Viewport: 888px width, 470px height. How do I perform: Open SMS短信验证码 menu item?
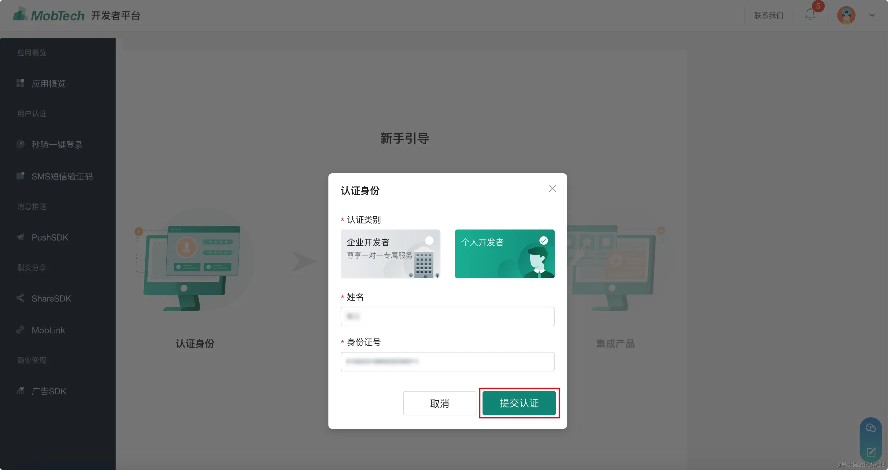(62, 176)
